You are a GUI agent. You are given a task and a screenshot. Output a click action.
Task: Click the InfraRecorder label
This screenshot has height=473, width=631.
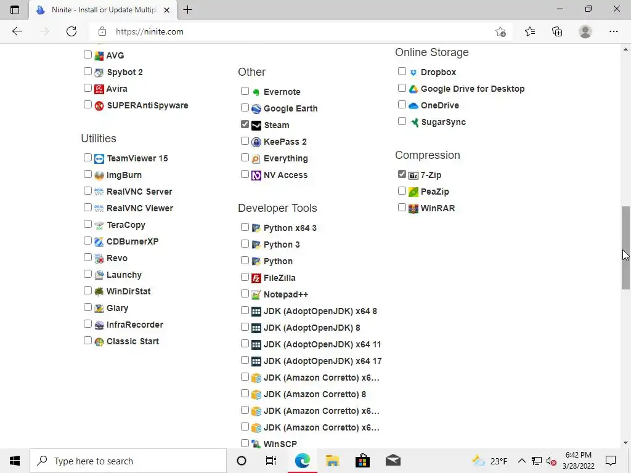135,325
